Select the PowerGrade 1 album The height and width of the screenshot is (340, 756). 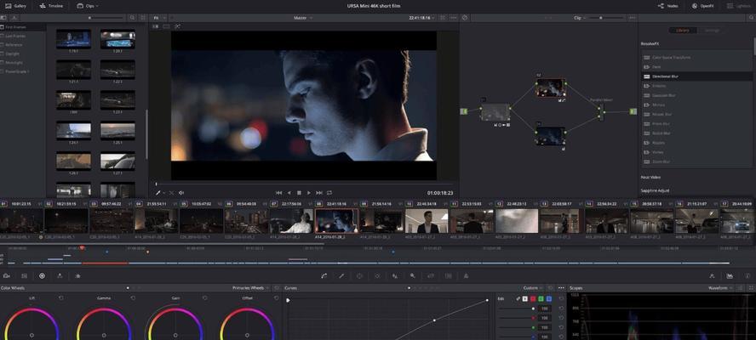point(23,71)
